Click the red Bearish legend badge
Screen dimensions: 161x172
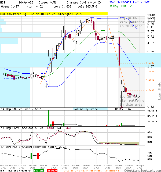pyautogui.click(x=52, y=171)
